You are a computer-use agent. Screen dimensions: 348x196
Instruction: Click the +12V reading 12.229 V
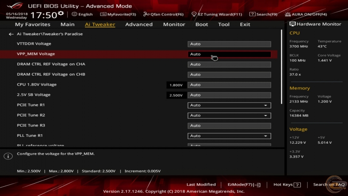(298, 143)
